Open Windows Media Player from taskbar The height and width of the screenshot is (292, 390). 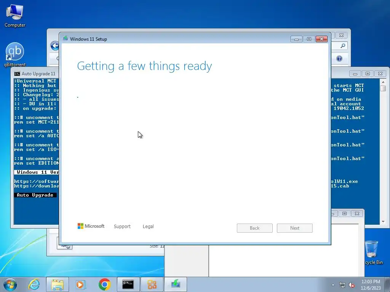81,284
